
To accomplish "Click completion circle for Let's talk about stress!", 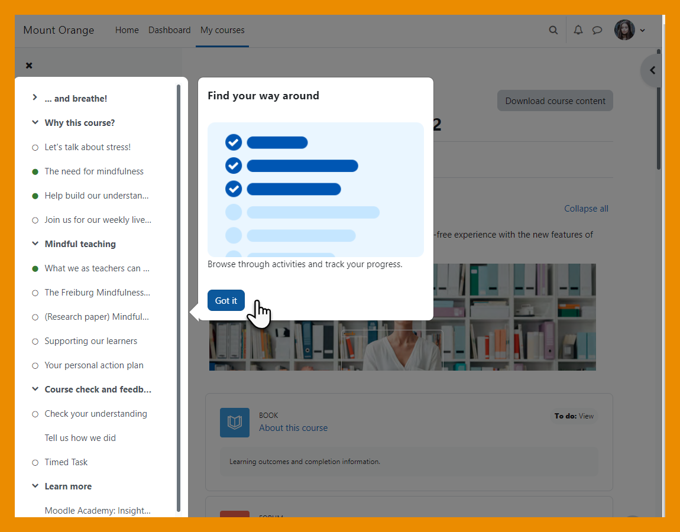I will pos(35,147).
